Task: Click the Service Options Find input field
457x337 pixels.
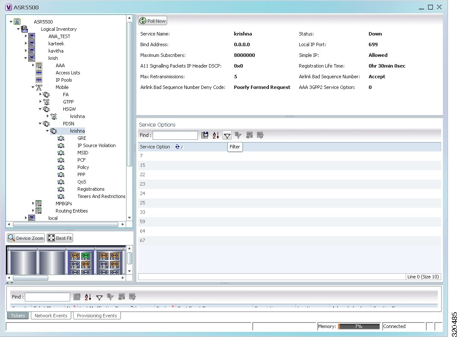Action: click(175, 135)
